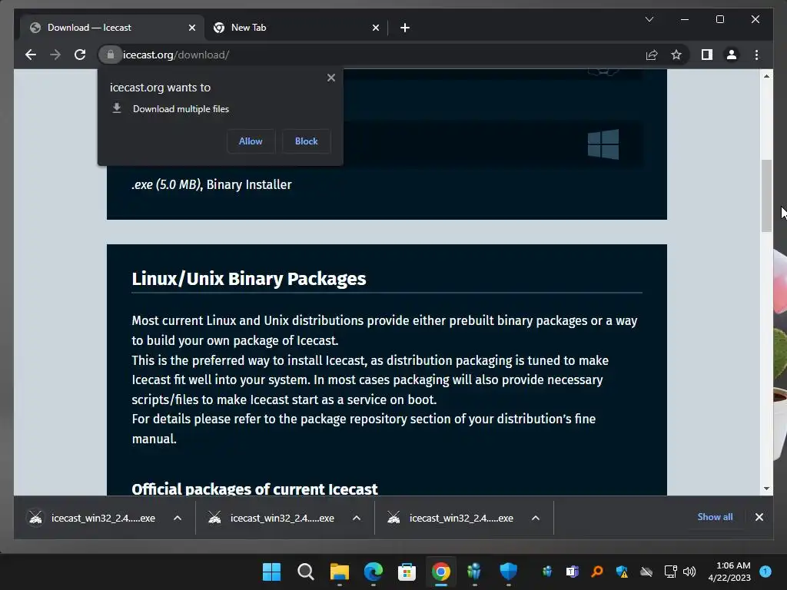Image resolution: width=787 pixels, height=590 pixels.
Task: Click the Official packages of current Icecast heading
Action: (x=254, y=489)
